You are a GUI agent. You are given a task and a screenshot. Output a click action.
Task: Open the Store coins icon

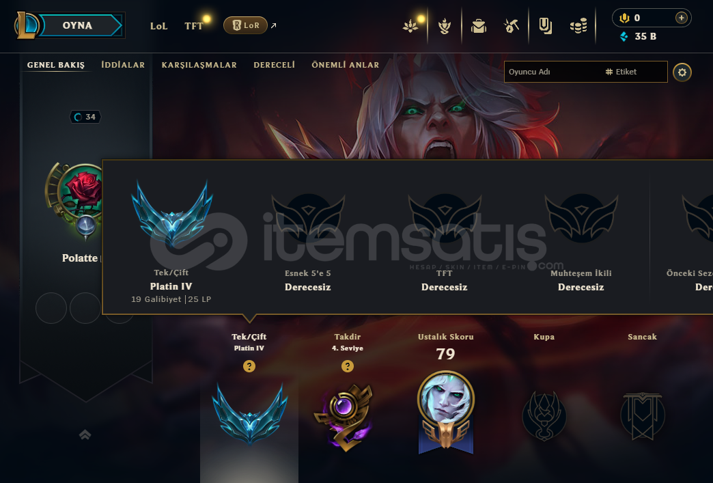[578, 27]
